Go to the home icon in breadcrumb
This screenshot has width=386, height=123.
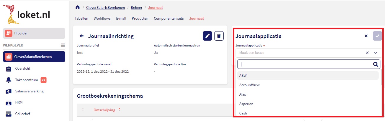[x=77, y=7]
